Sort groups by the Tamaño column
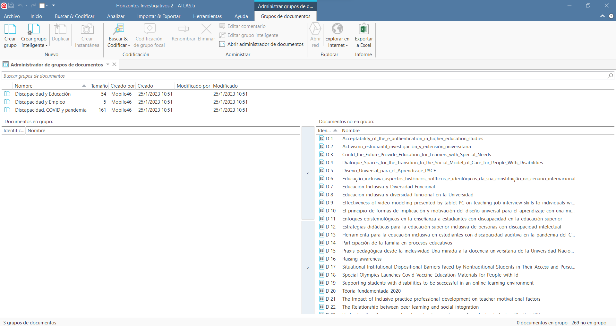 [99, 86]
